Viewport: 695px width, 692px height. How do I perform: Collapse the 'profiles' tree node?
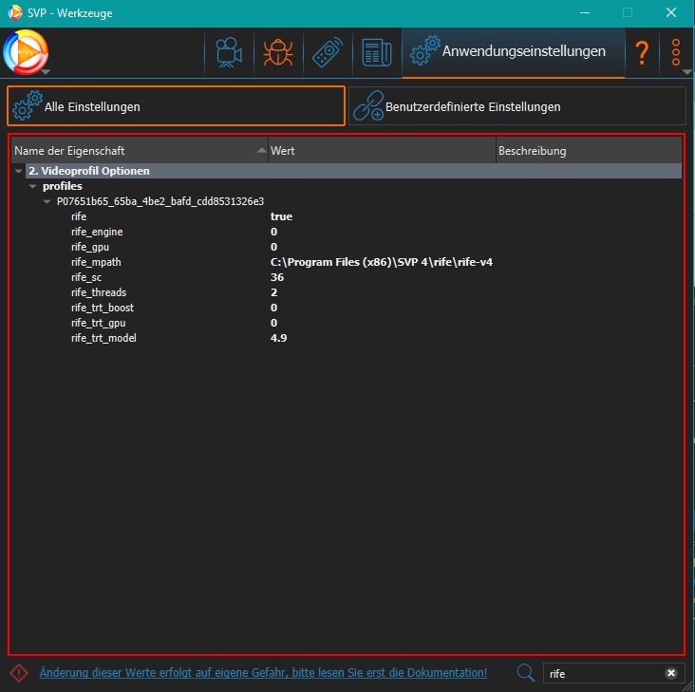click(x=33, y=186)
